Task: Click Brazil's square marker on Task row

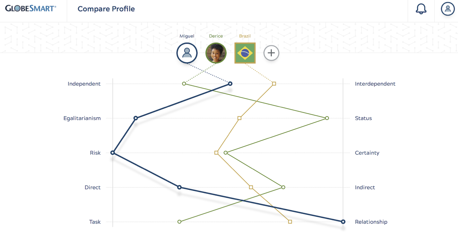Action: coord(290,222)
